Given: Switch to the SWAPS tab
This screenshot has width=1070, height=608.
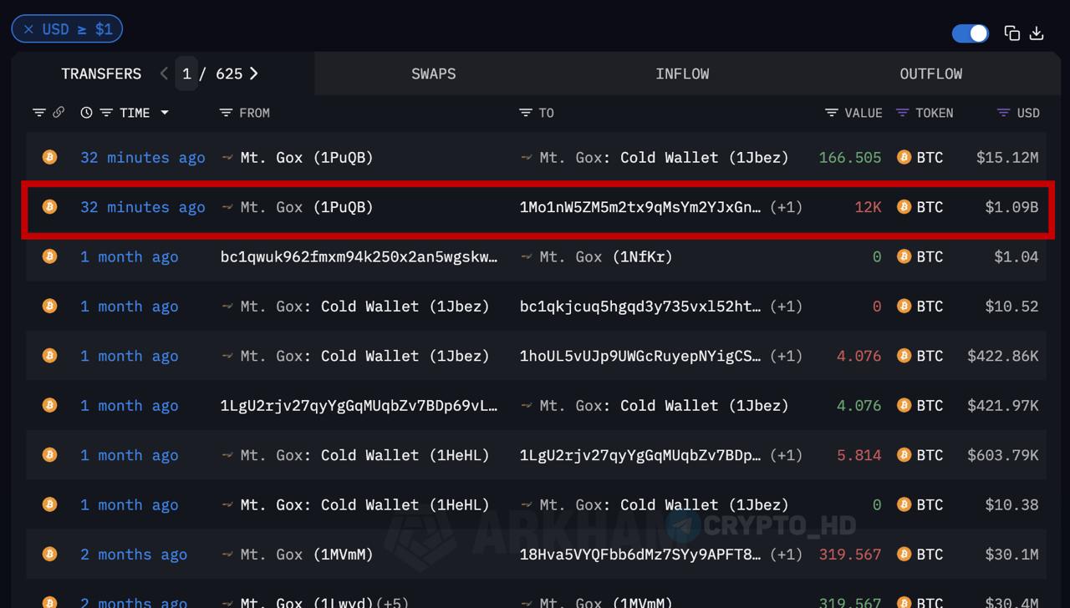Looking at the screenshot, I should tap(433, 73).
